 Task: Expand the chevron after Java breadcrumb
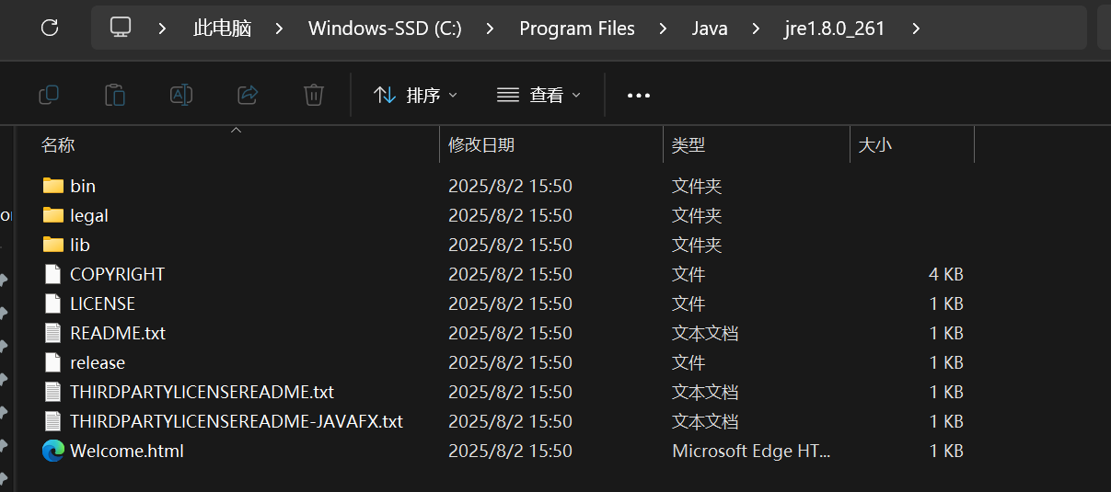coord(756,29)
